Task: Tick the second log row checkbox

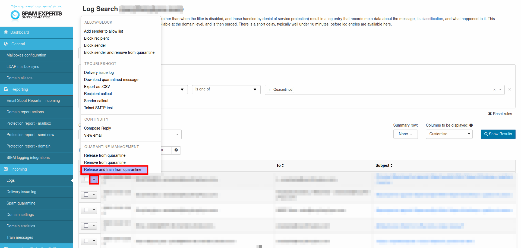Action: [86, 194]
